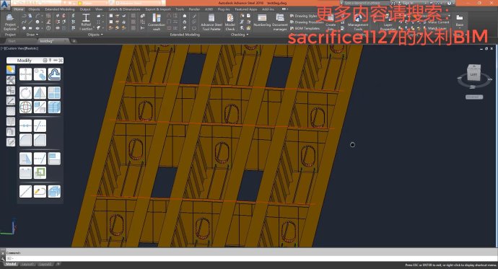This screenshot has height=269, width=498.
Task: Click the Copy tool in the Modify palette
Action: coord(40,74)
